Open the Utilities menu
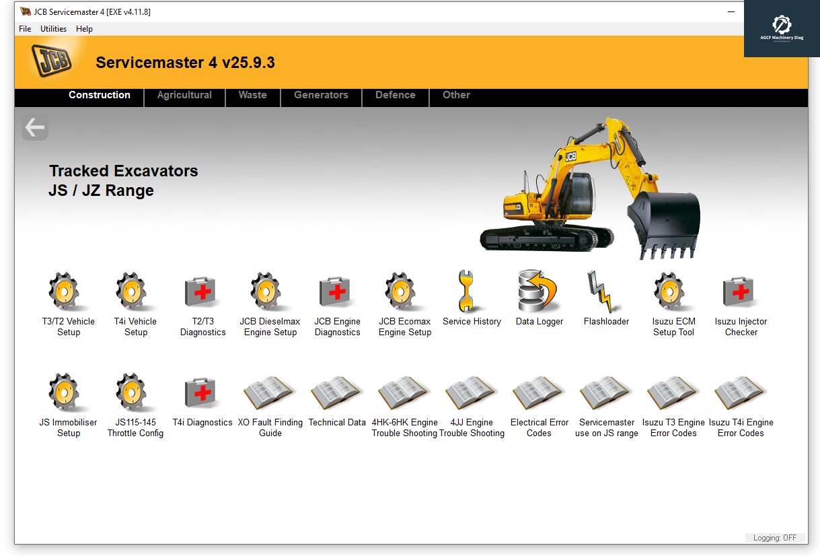Viewport: 820px width, 556px height. [53, 29]
